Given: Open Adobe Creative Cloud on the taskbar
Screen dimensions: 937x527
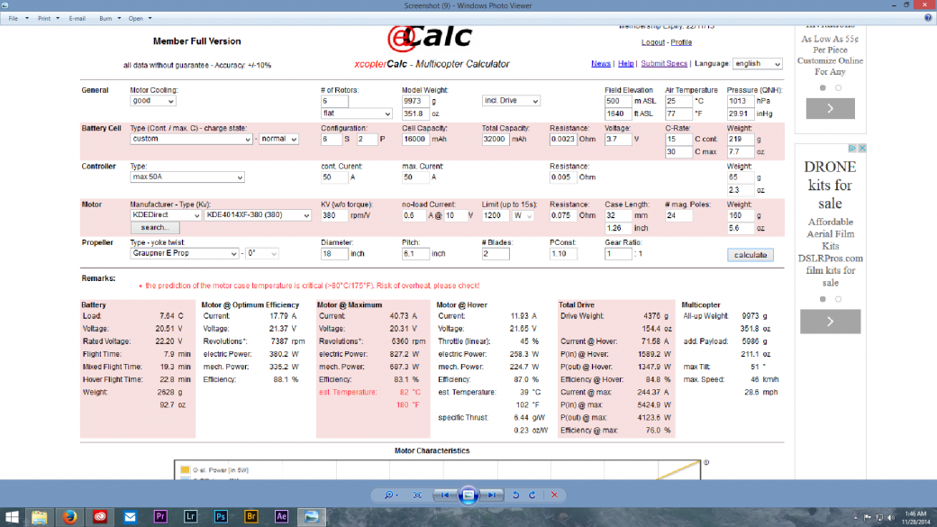Looking at the screenshot, I should coord(100,517).
